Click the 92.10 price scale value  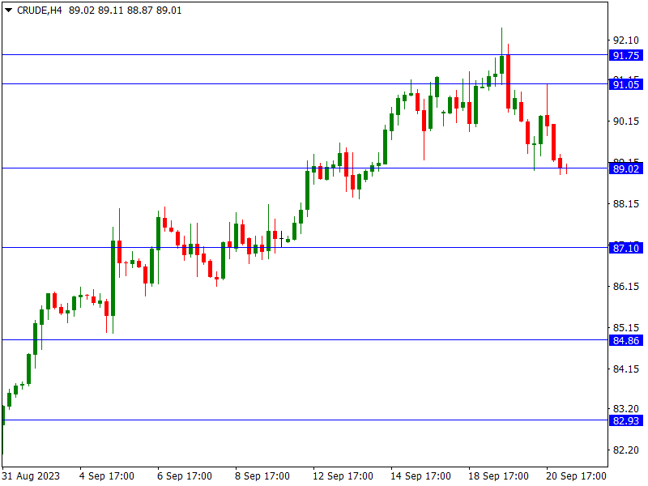pyautogui.click(x=625, y=40)
